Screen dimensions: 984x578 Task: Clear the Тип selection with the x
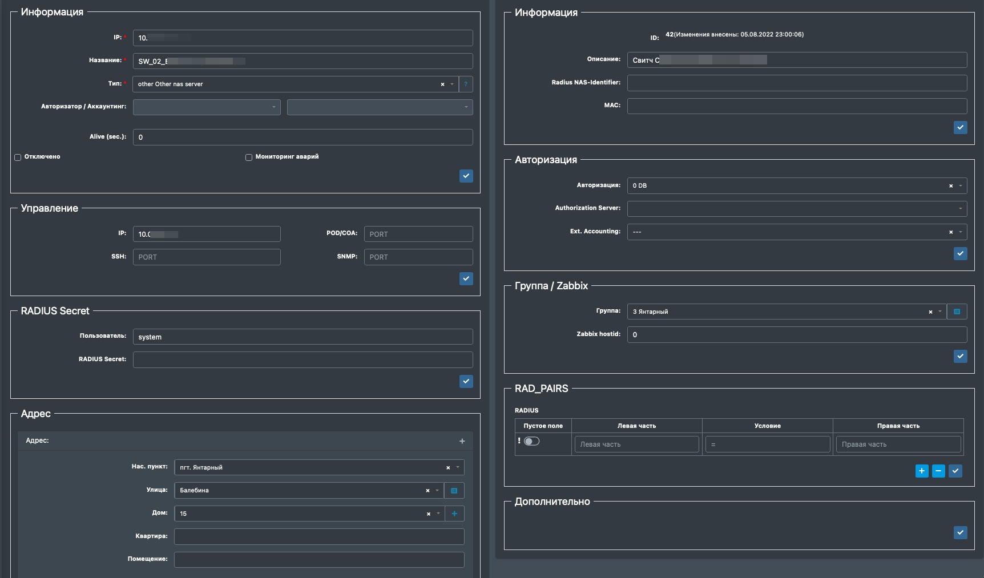(442, 84)
